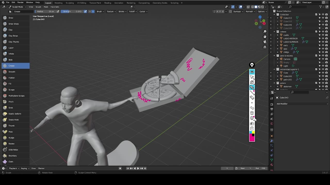This screenshot has height=185, width=330.
Task: Select the Draw brush
Action: 15,18
